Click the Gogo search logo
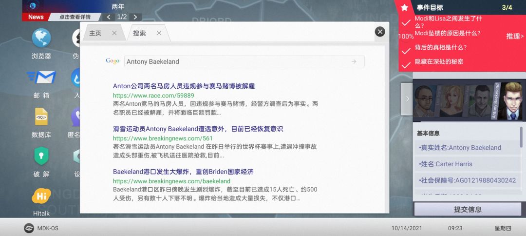526x236 pixels. coord(113,61)
